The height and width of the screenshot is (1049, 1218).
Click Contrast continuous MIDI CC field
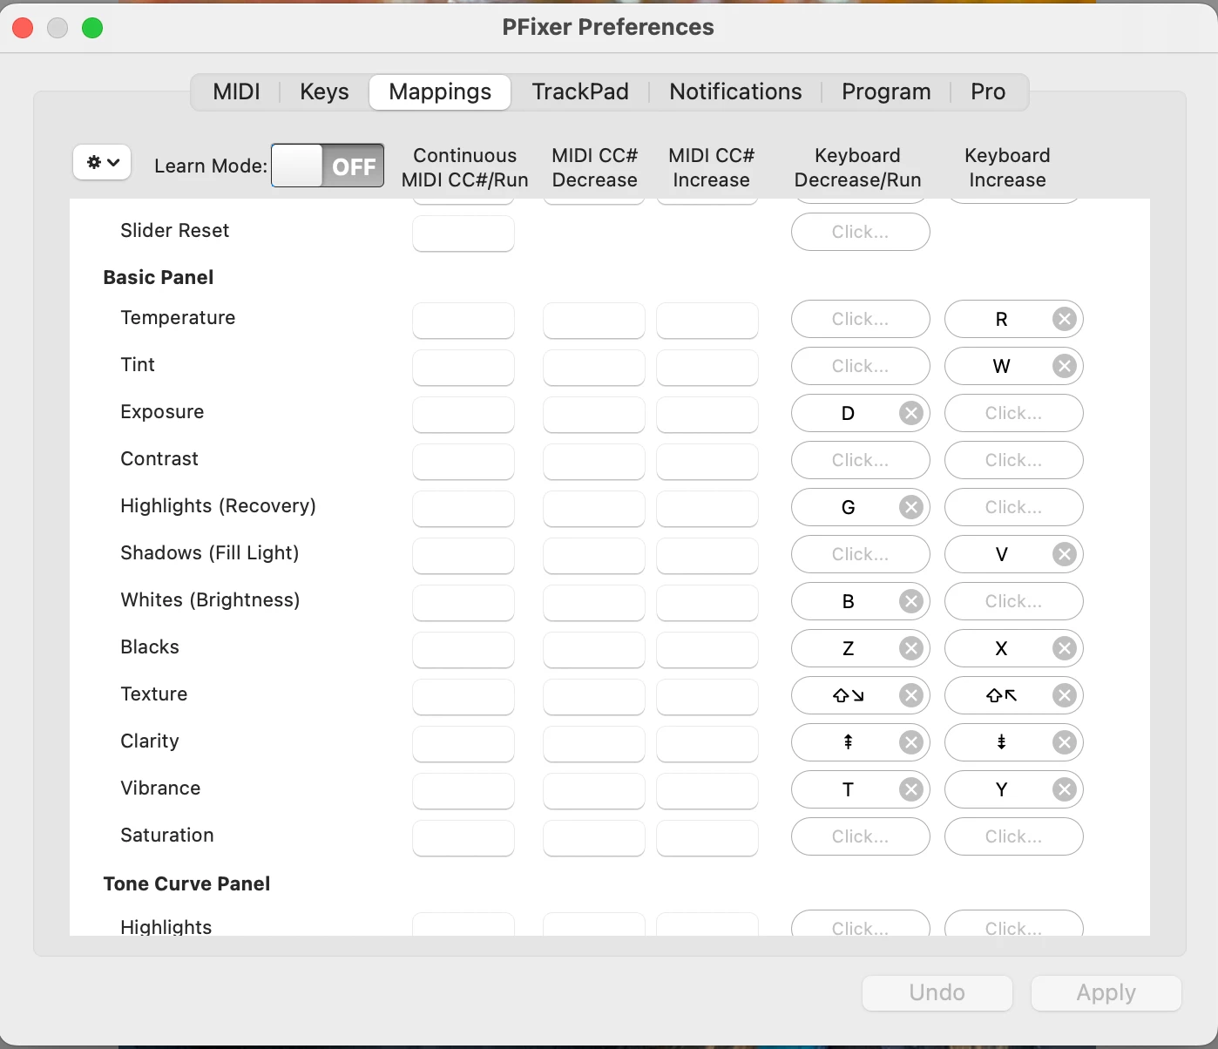464,462
